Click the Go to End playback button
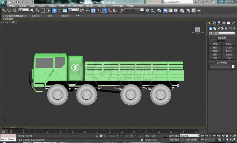The width and height of the screenshot is (237, 143). click(218, 136)
